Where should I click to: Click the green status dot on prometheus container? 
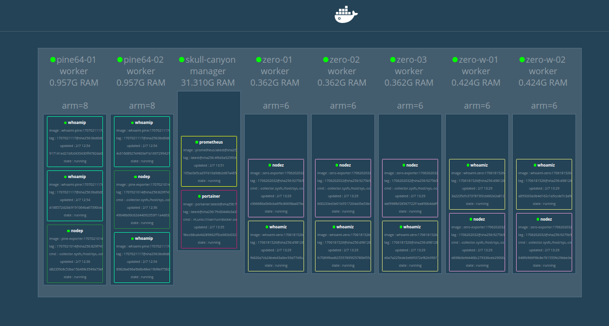195,142
